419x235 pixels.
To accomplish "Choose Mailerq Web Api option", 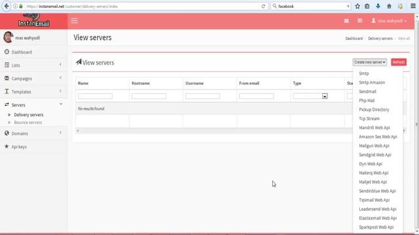I will [374, 173].
